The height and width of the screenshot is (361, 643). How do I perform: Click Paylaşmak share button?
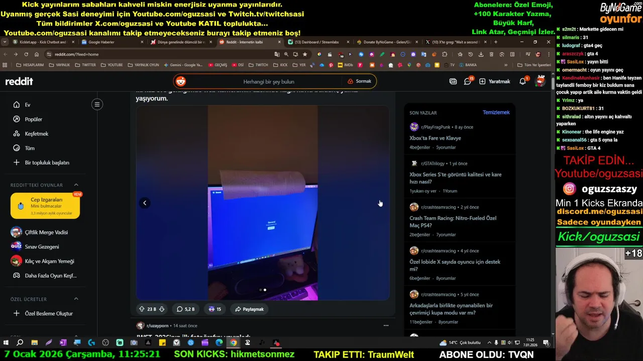coord(249,309)
